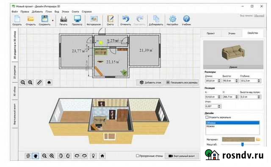Click the Длина spinner arrows
The height and width of the screenshot is (167, 271).
click(219, 81)
